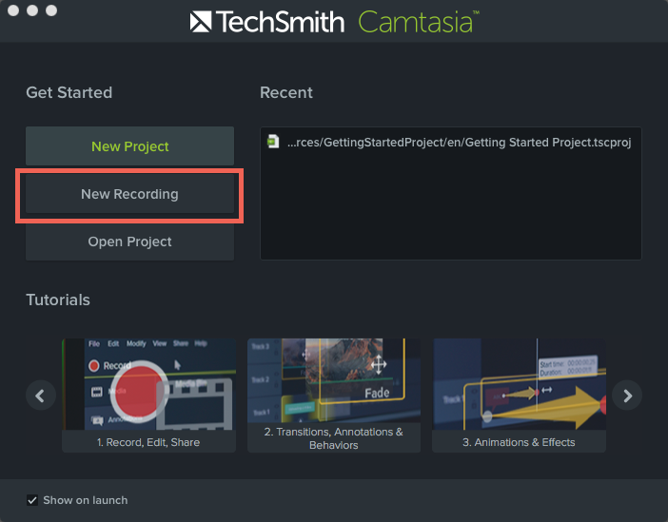This screenshot has width=668, height=522.
Task: Minimize the window with the second title-bar button
Action: [32, 10]
